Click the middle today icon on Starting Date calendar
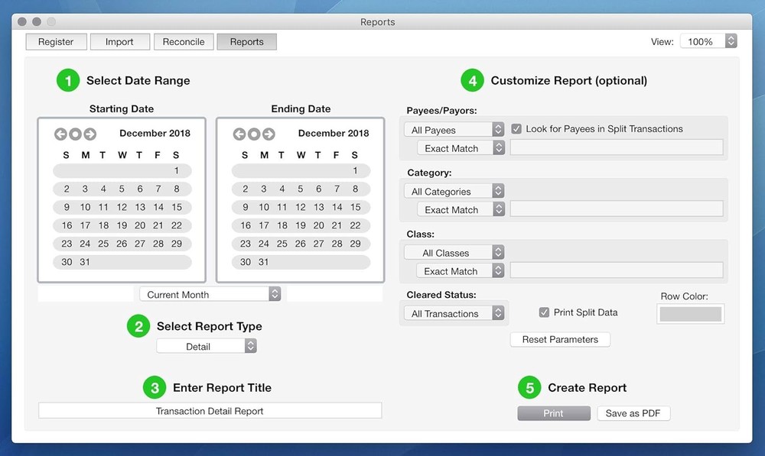 (x=73, y=134)
